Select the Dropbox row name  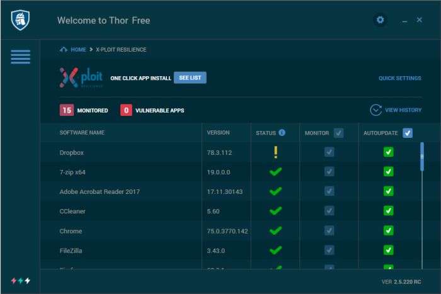pyautogui.click(x=72, y=152)
